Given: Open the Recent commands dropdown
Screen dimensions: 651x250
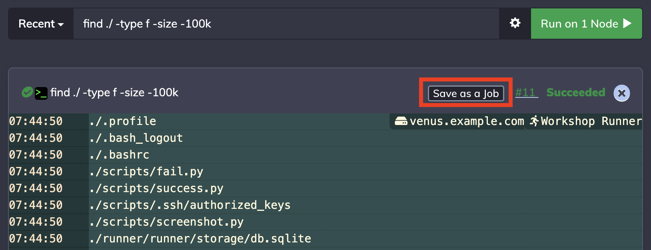Looking at the screenshot, I should 41,24.
